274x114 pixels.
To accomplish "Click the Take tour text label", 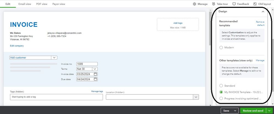I will coord(222,4).
